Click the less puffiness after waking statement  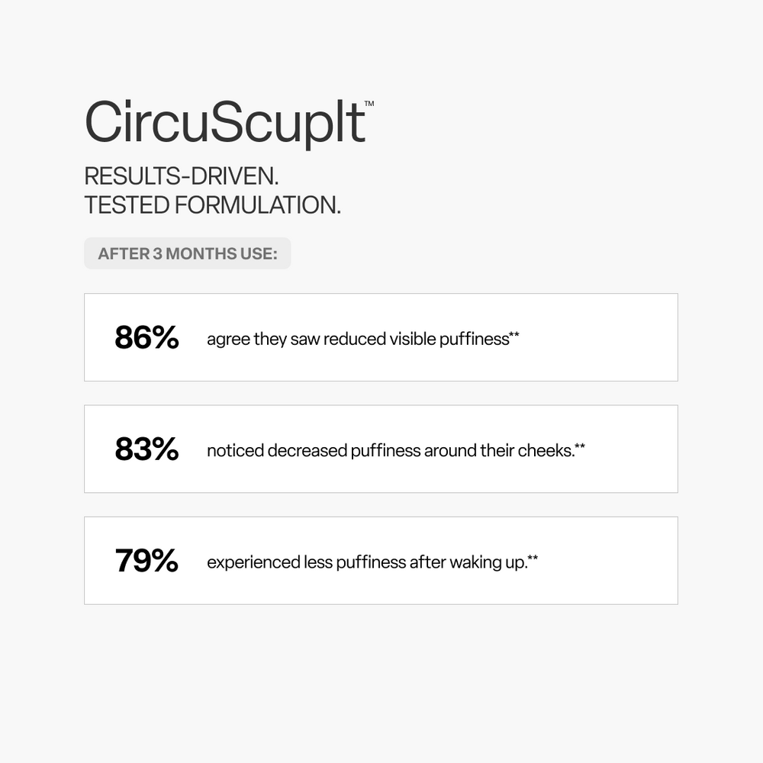pyautogui.click(x=367, y=563)
